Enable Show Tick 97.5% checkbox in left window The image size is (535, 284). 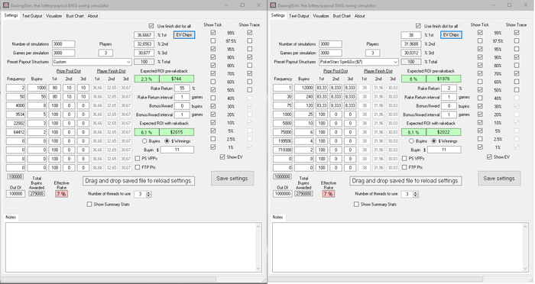(x=213, y=41)
